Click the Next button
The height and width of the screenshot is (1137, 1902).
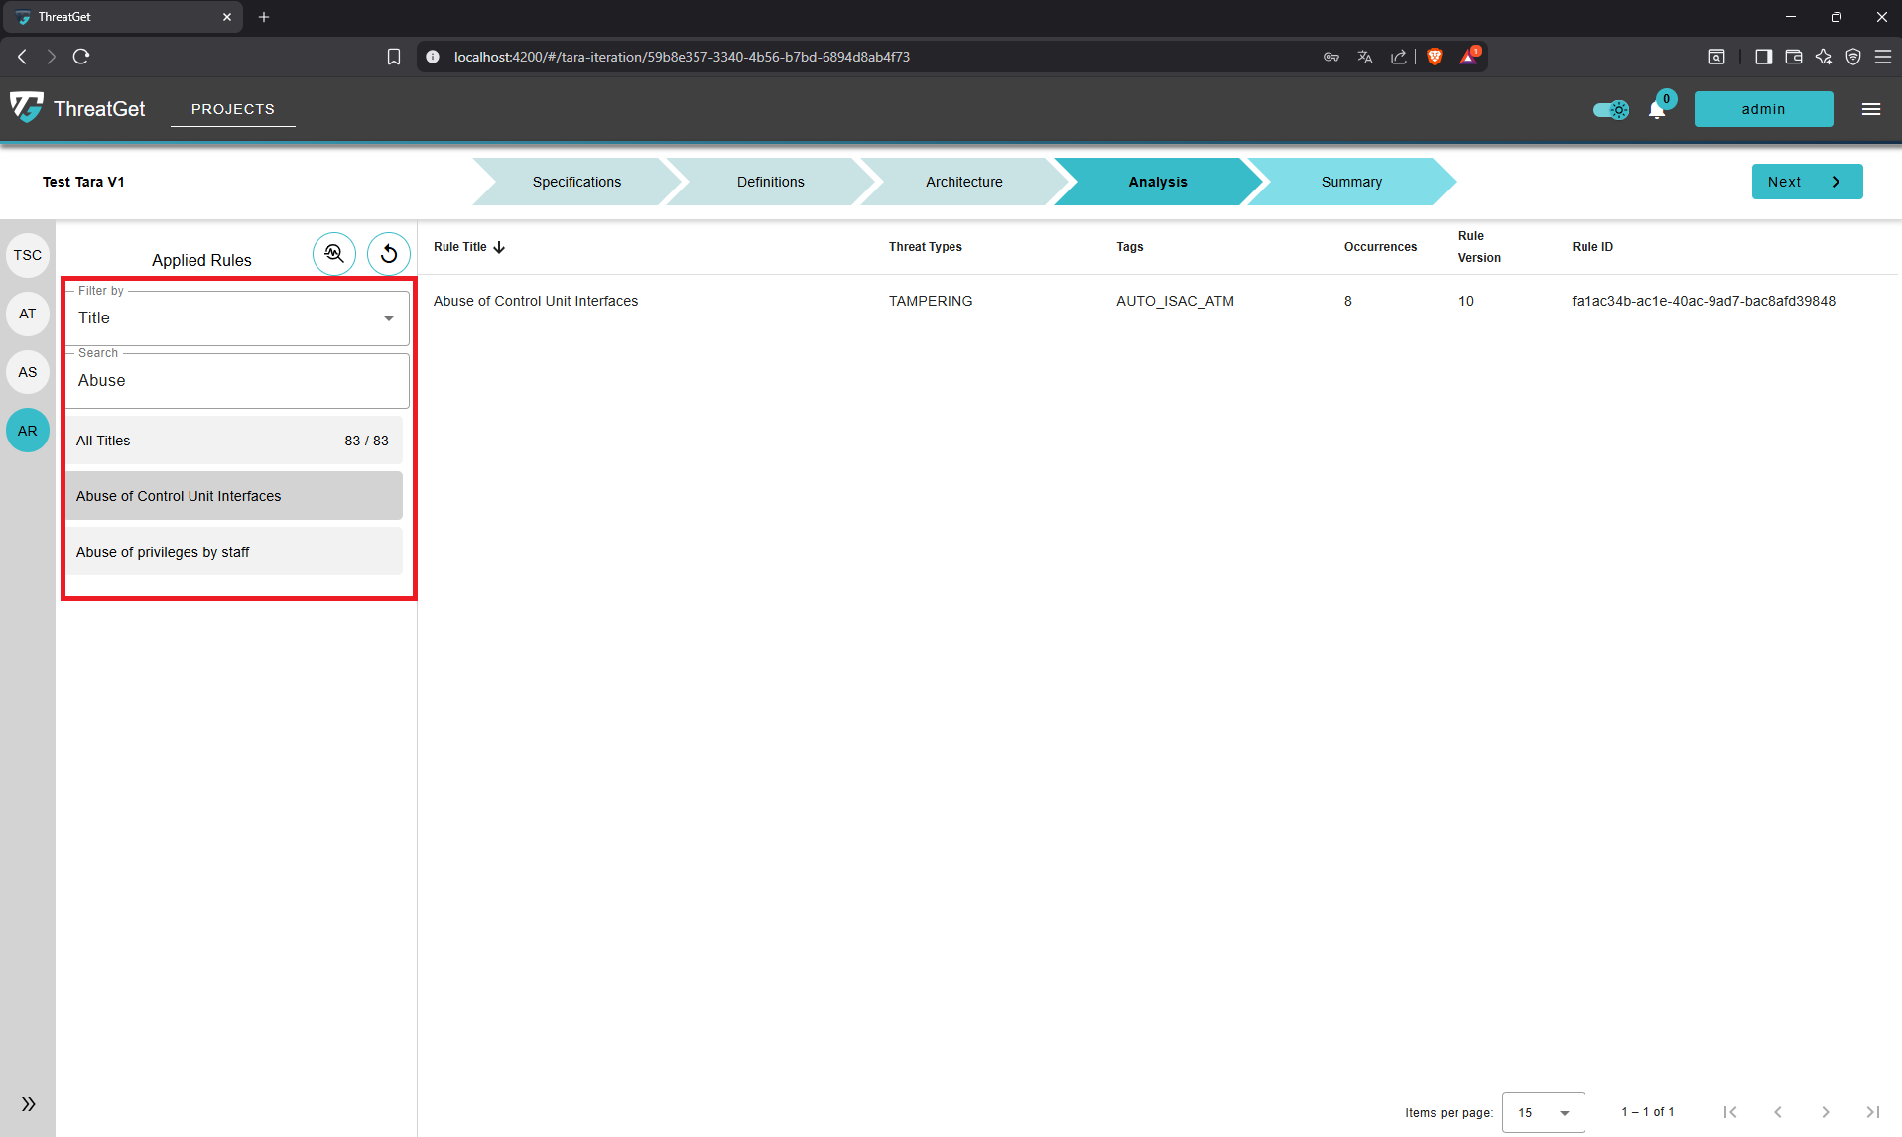coord(1806,182)
